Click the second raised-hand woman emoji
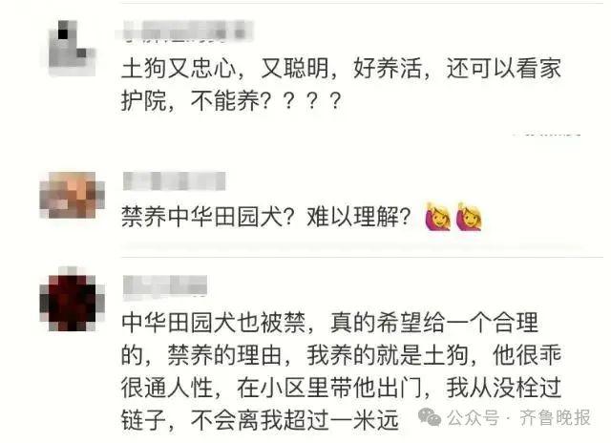This screenshot has width=611, height=443. [x=469, y=217]
